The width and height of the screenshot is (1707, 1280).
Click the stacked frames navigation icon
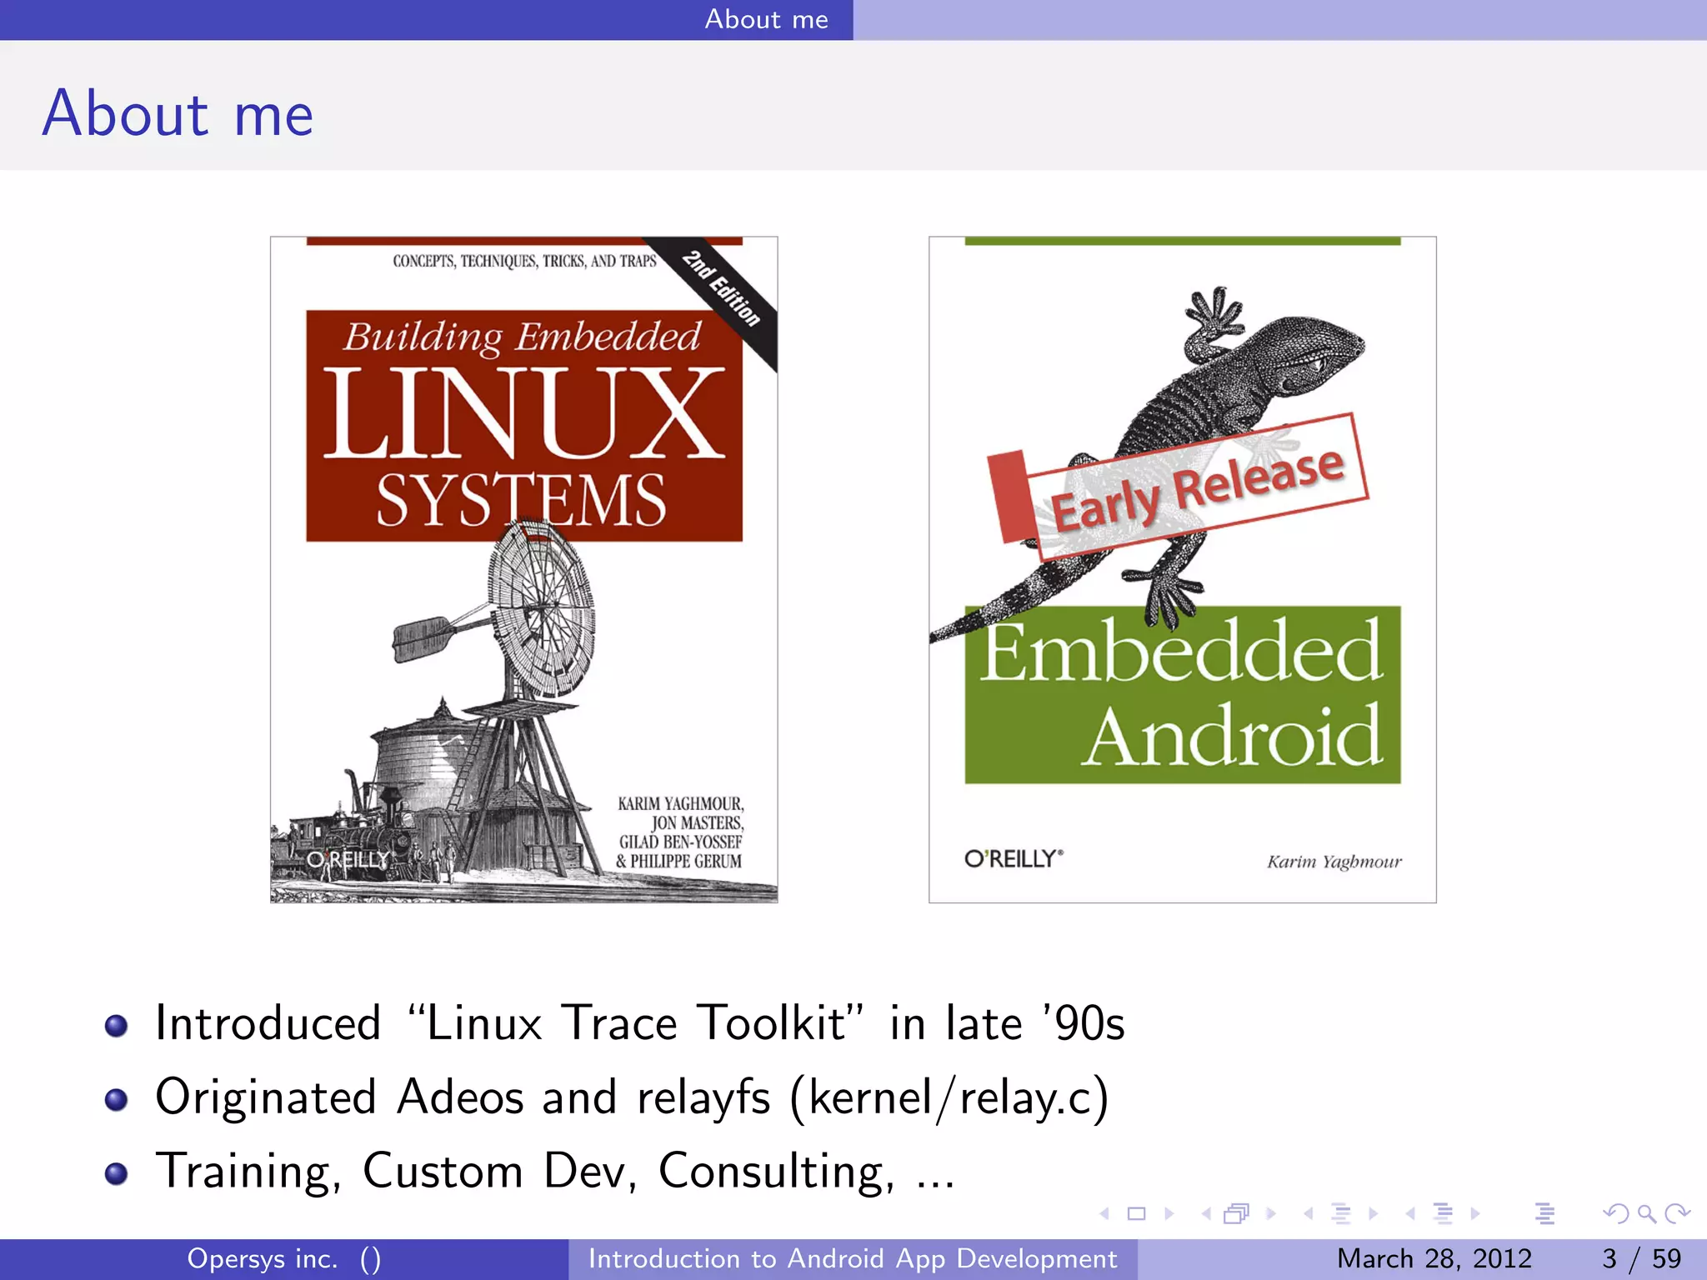[1237, 1214]
